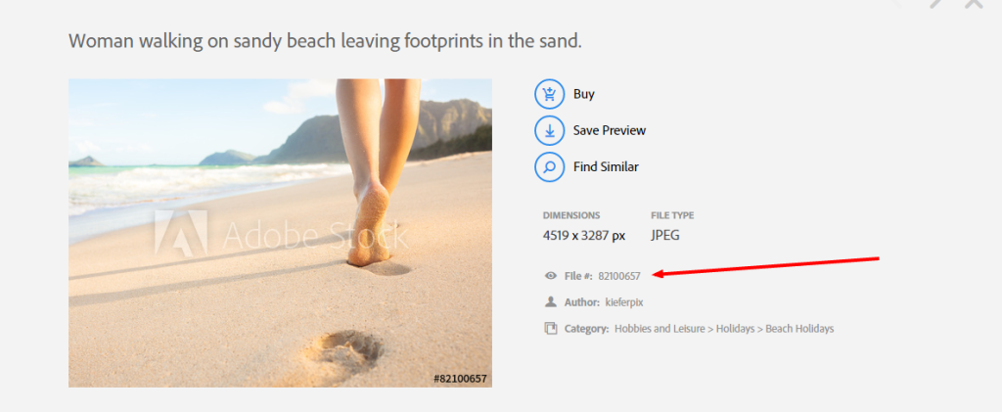Click the image title about woman walking
This screenshot has width=1002, height=412.
click(325, 41)
